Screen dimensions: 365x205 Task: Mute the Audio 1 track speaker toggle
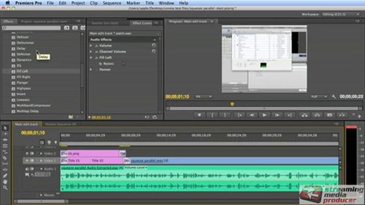pos(27,169)
